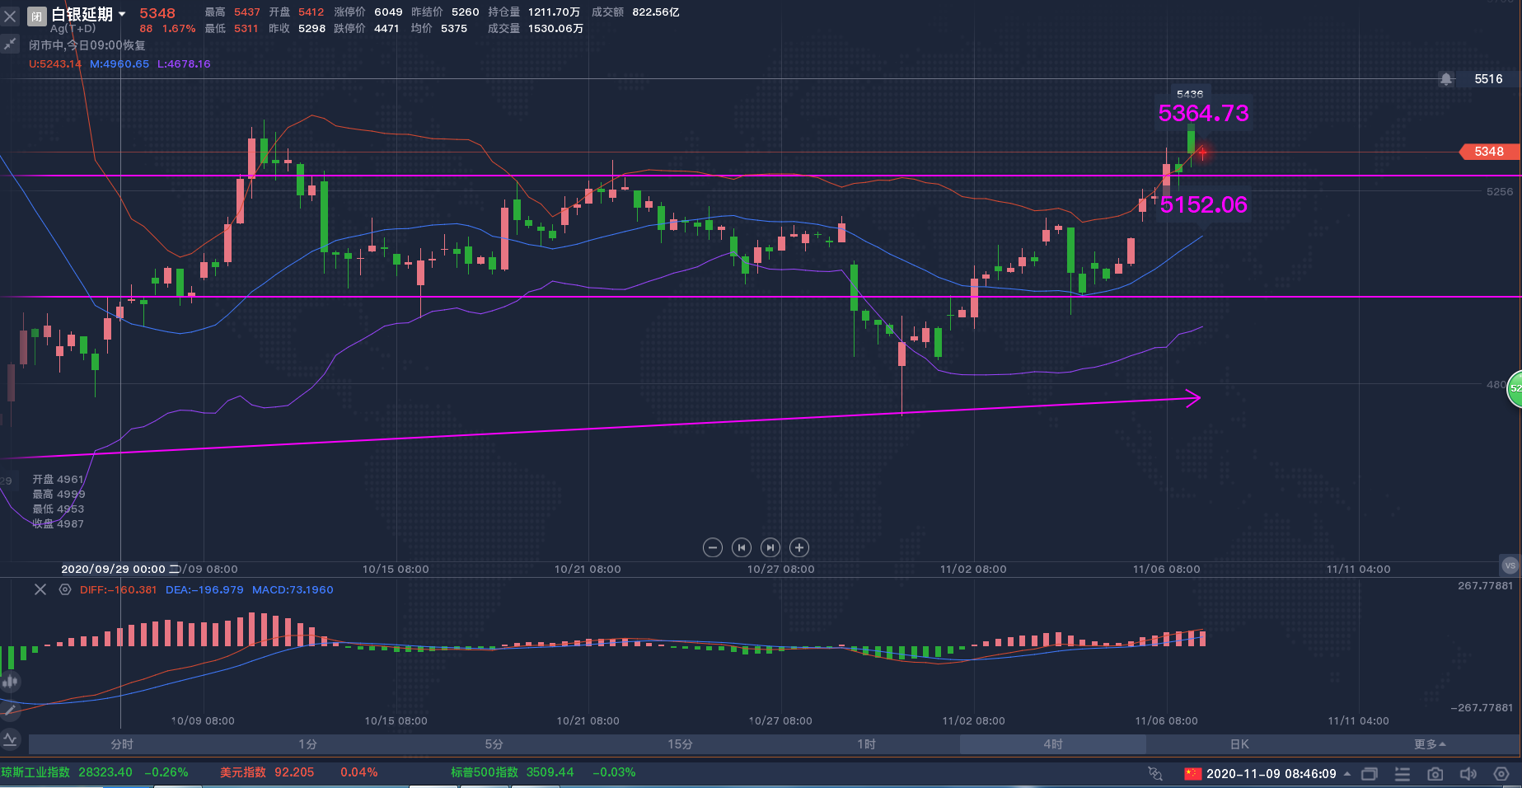Click the MACD:73.1960 label
The height and width of the screenshot is (788, 1522).
(293, 589)
